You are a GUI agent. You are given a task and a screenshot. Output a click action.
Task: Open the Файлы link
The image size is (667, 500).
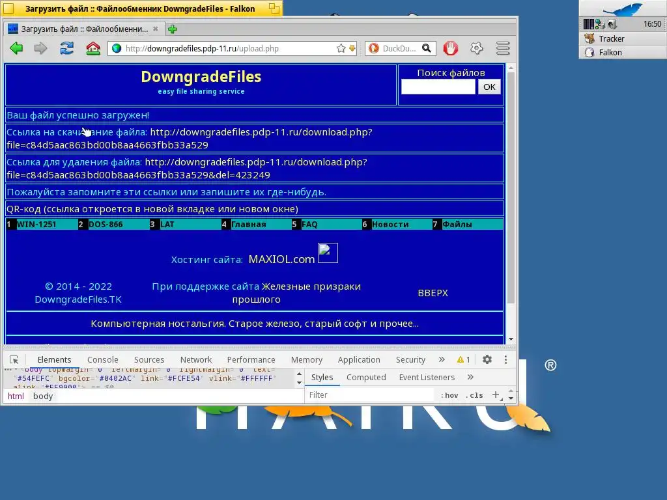pyautogui.click(x=457, y=224)
